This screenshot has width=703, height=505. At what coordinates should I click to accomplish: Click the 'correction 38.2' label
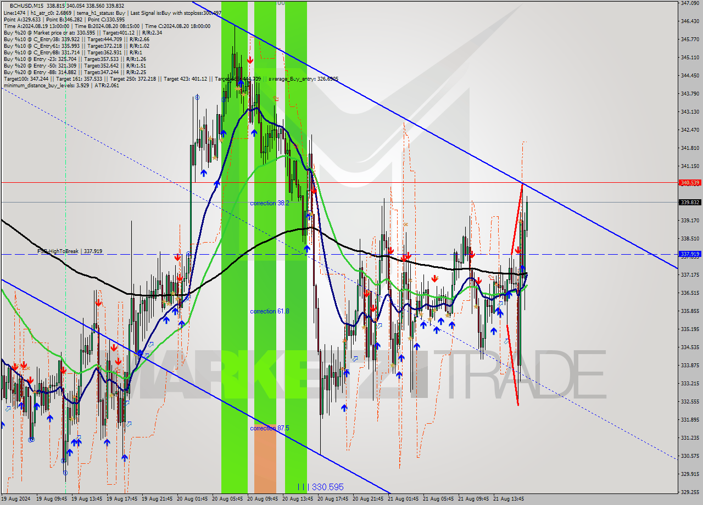tap(270, 203)
